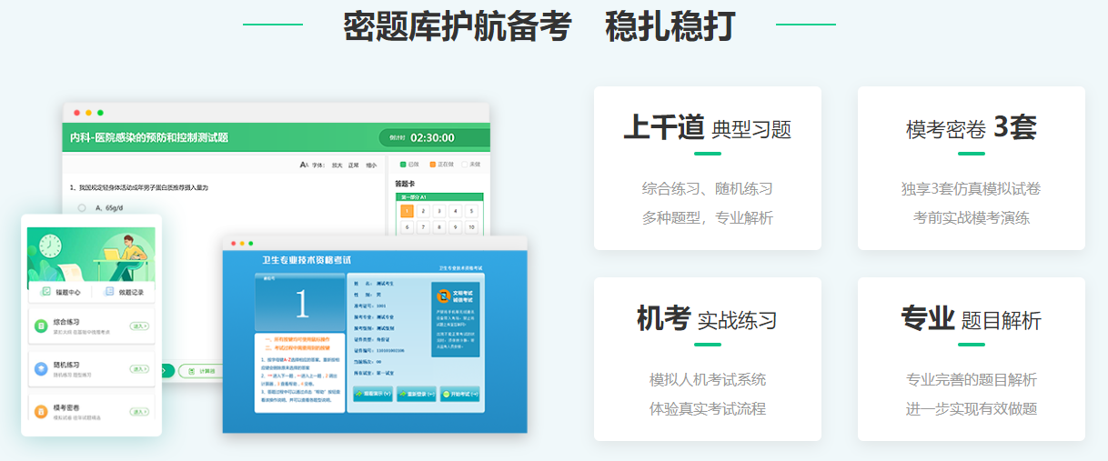Click the 错题中心 icon in mobile panel
This screenshot has height=461, width=1108.
46,292
